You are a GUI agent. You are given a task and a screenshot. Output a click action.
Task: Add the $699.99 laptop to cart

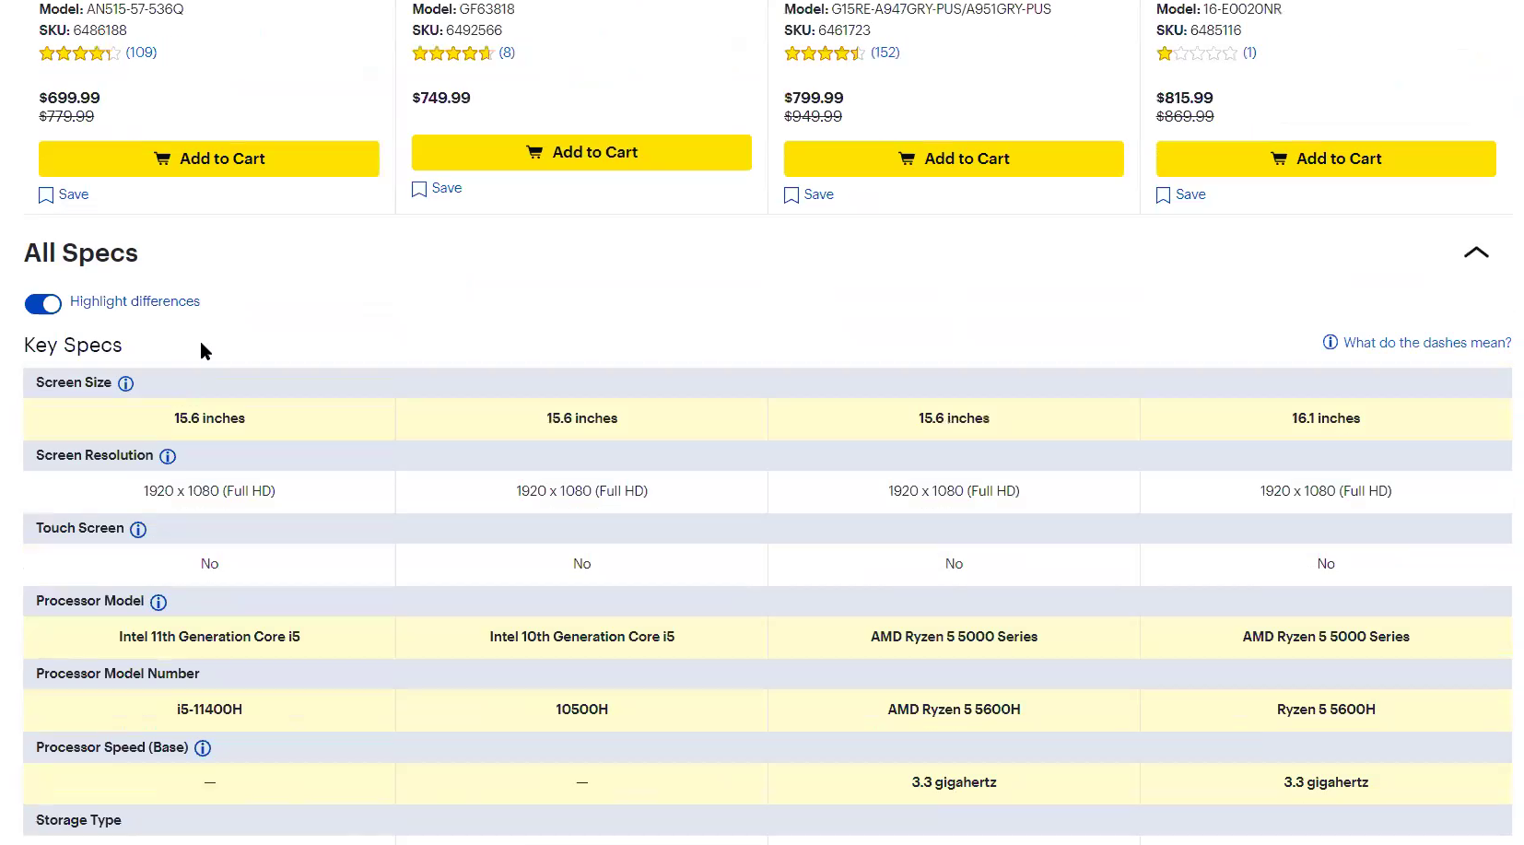pyautogui.click(x=209, y=158)
